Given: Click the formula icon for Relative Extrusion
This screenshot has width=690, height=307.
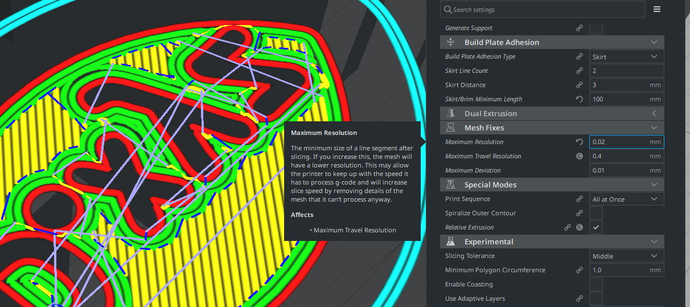Looking at the screenshot, I should point(580,227).
